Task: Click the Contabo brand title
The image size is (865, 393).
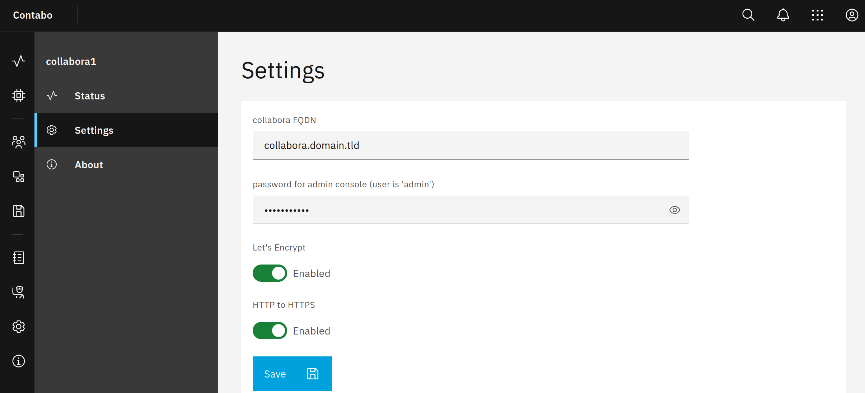Action: click(33, 15)
